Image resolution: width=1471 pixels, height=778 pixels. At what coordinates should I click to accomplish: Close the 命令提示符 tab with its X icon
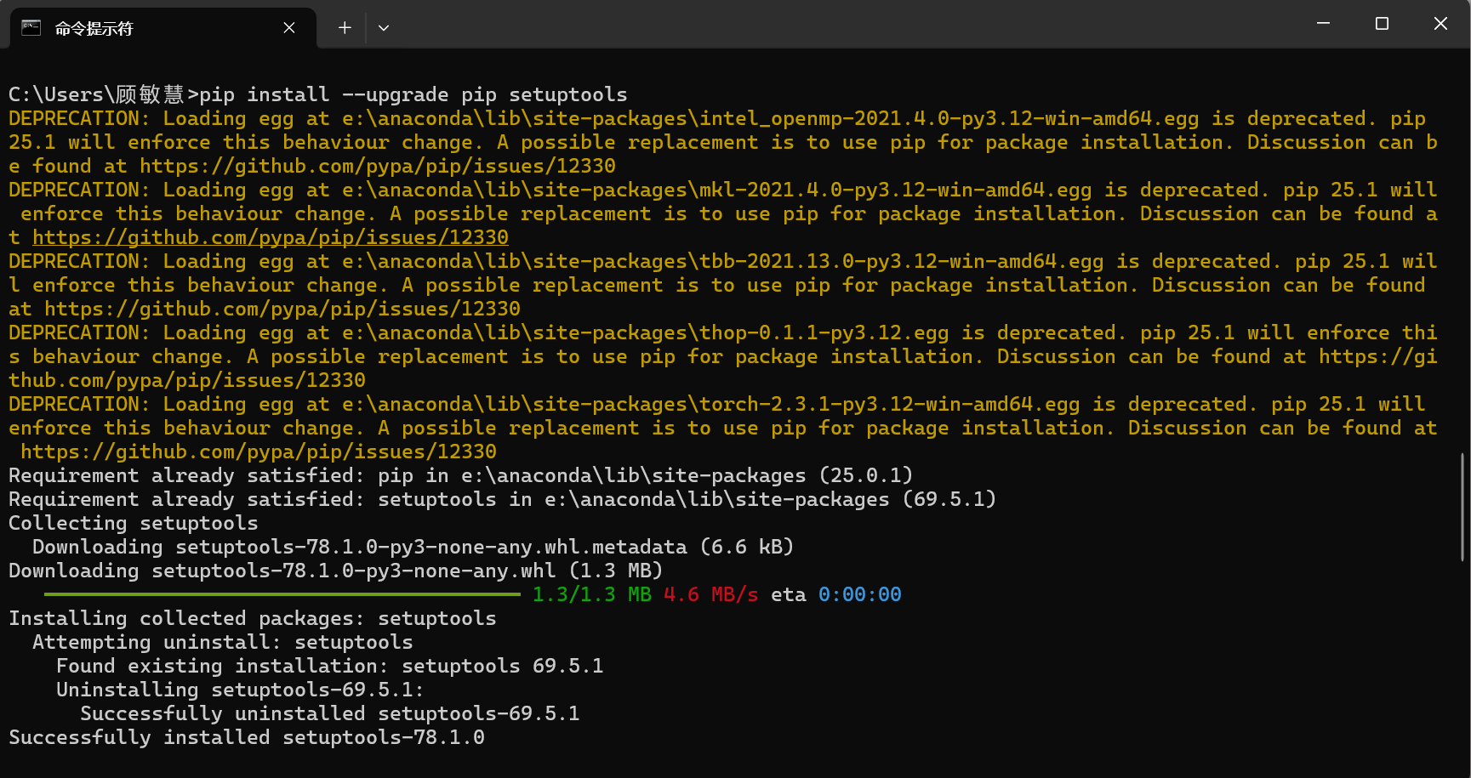pyautogui.click(x=288, y=26)
